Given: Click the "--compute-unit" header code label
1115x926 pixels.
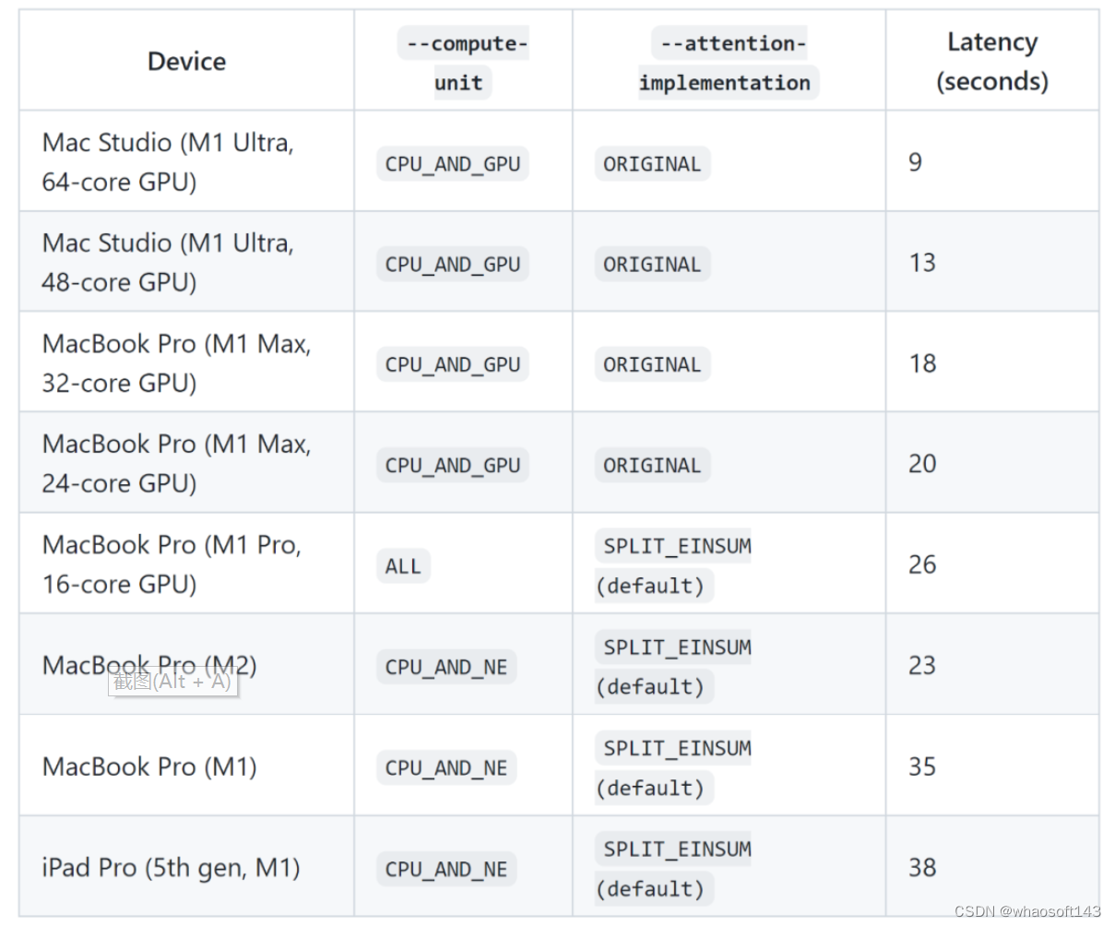Looking at the screenshot, I should (462, 63).
